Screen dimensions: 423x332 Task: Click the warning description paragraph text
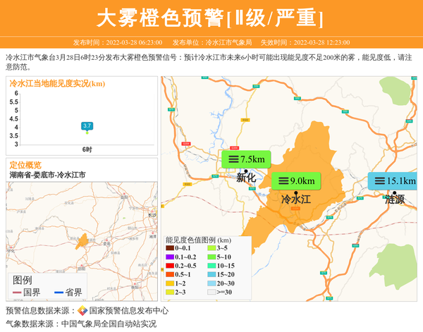pyautogui.click(x=209, y=62)
